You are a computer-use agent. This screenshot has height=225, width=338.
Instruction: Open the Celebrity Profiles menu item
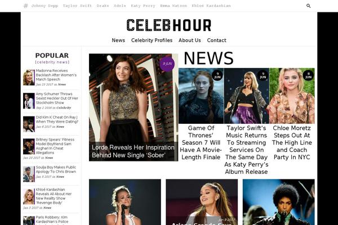tap(152, 40)
